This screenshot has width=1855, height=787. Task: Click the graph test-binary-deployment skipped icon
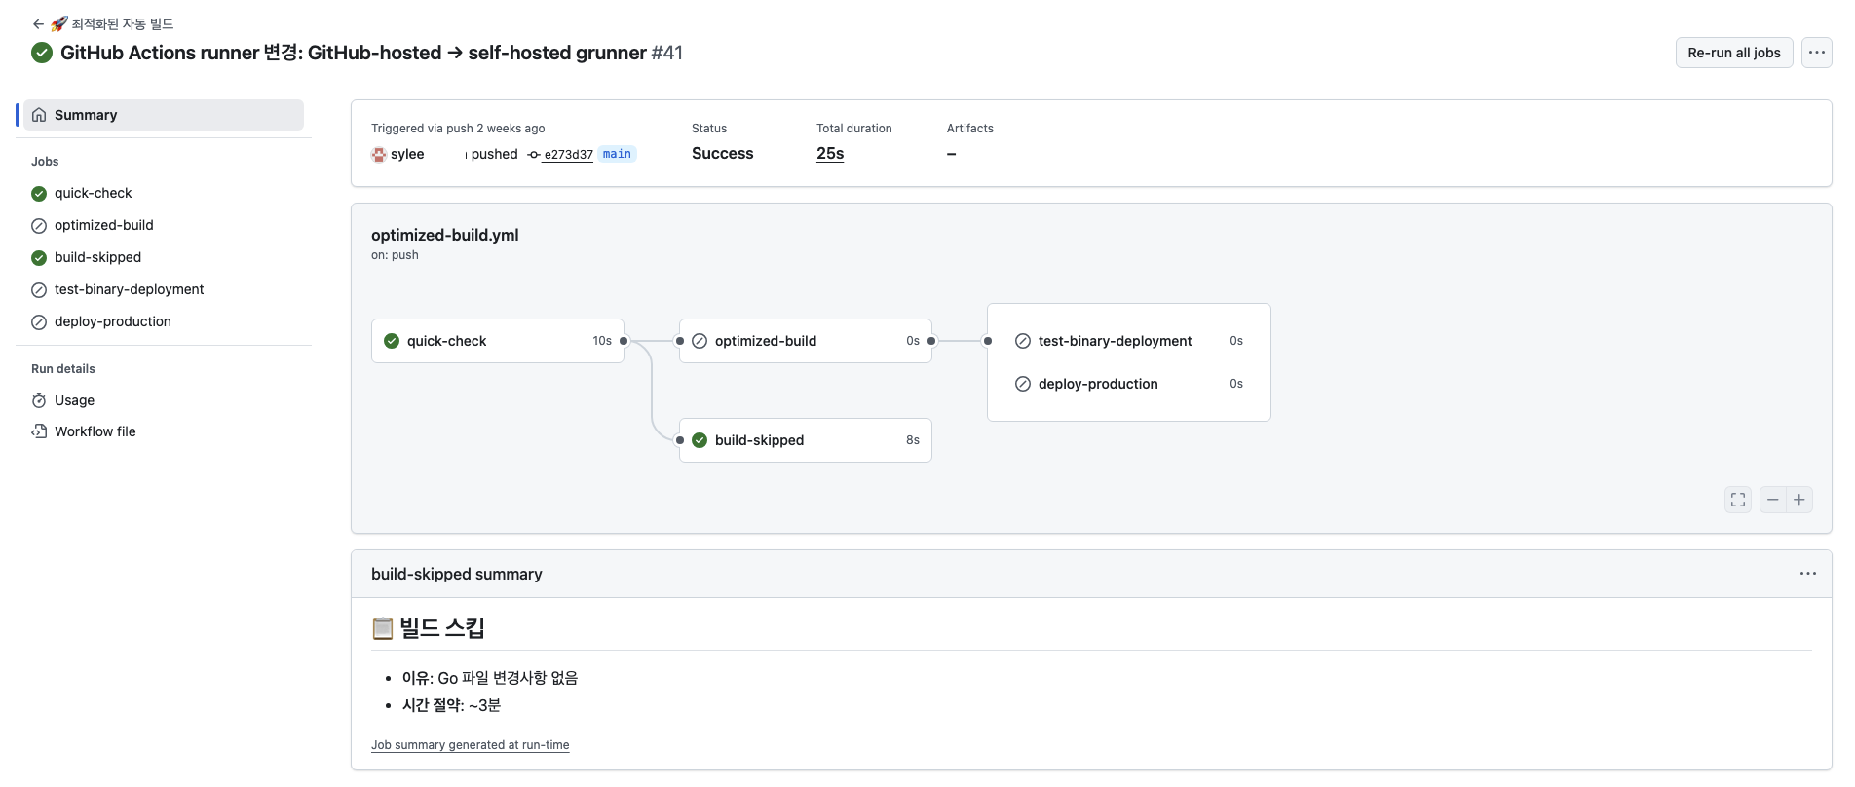tap(1023, 341)
